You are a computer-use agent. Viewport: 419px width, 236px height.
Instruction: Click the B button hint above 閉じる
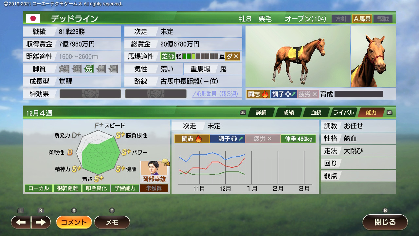click(x=385, y=210)
